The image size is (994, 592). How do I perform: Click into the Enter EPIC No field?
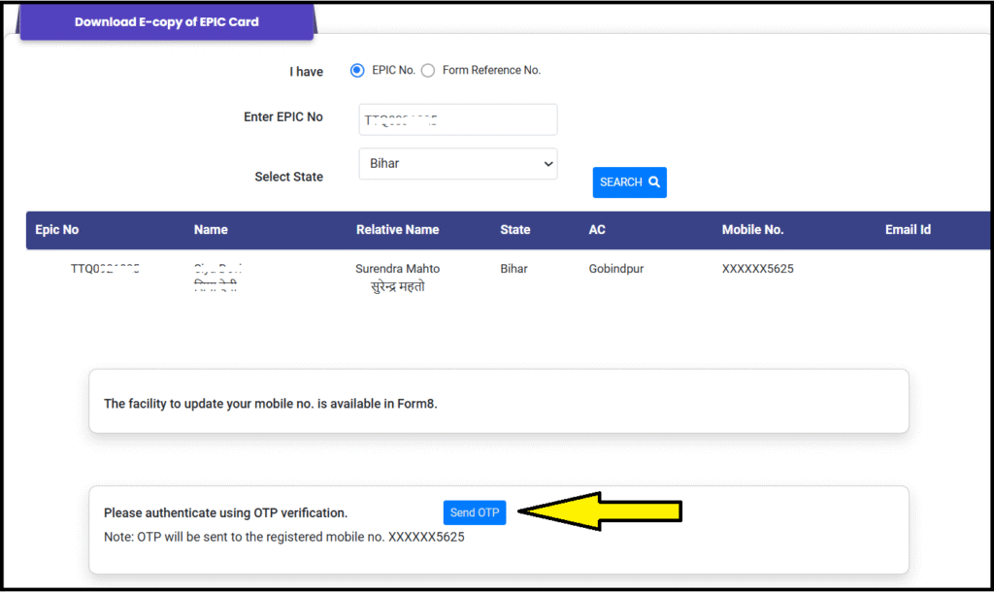point(457,120)
